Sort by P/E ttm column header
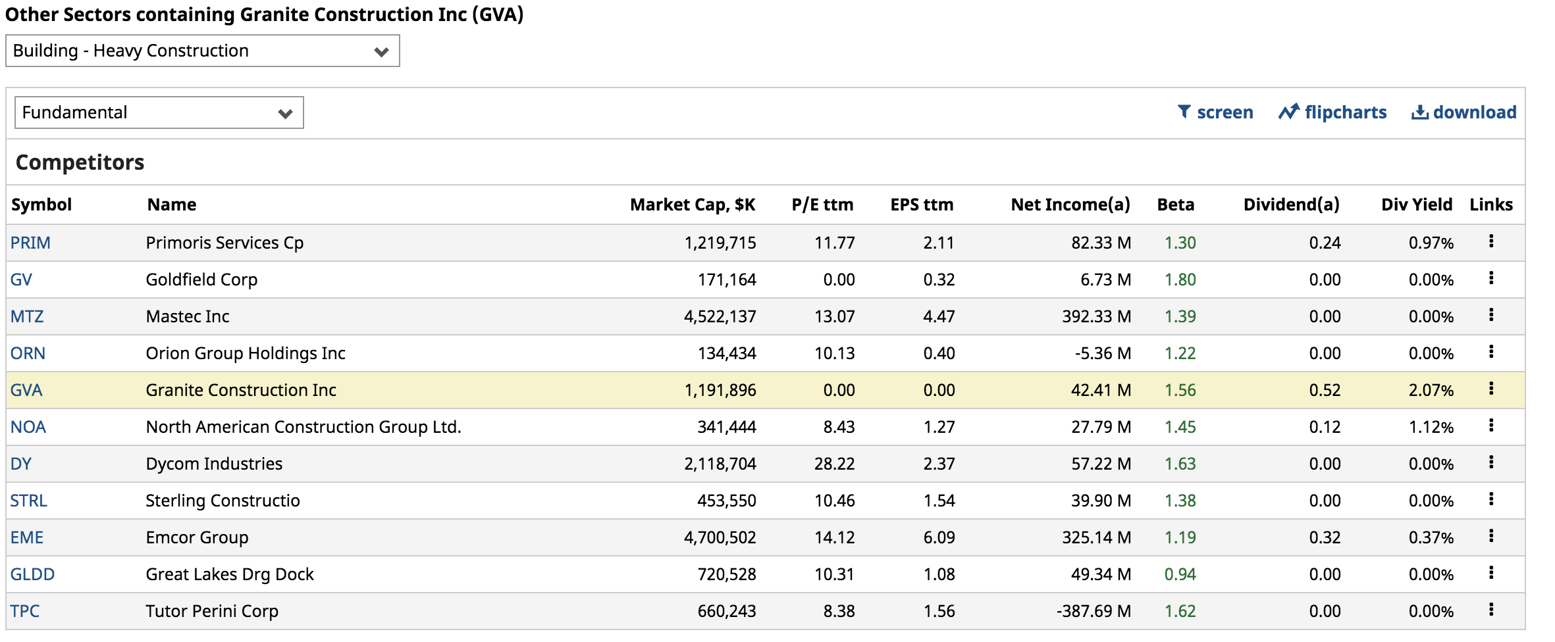 (822, 205)
